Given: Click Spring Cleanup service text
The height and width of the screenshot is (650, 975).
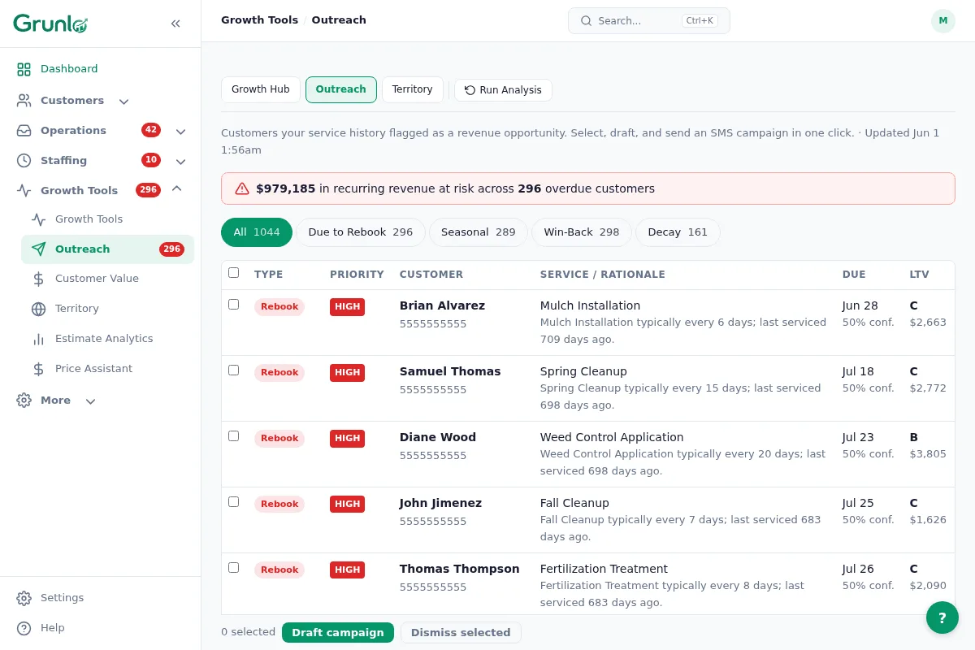Looking at the screenshot, I should (583, 371).
